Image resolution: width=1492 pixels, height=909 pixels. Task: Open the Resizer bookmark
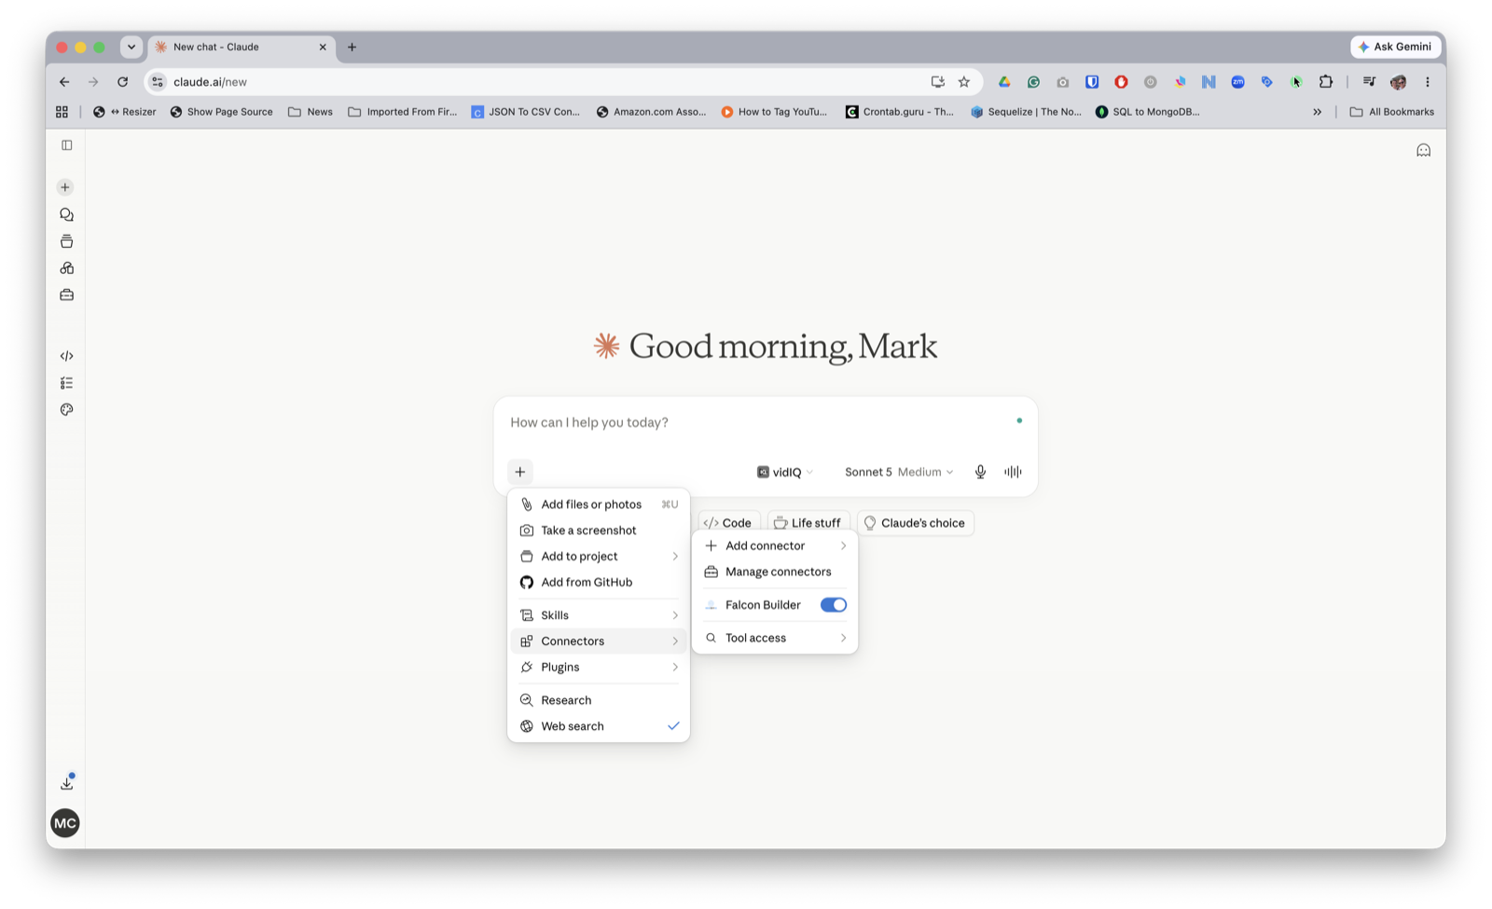(125, 112)
